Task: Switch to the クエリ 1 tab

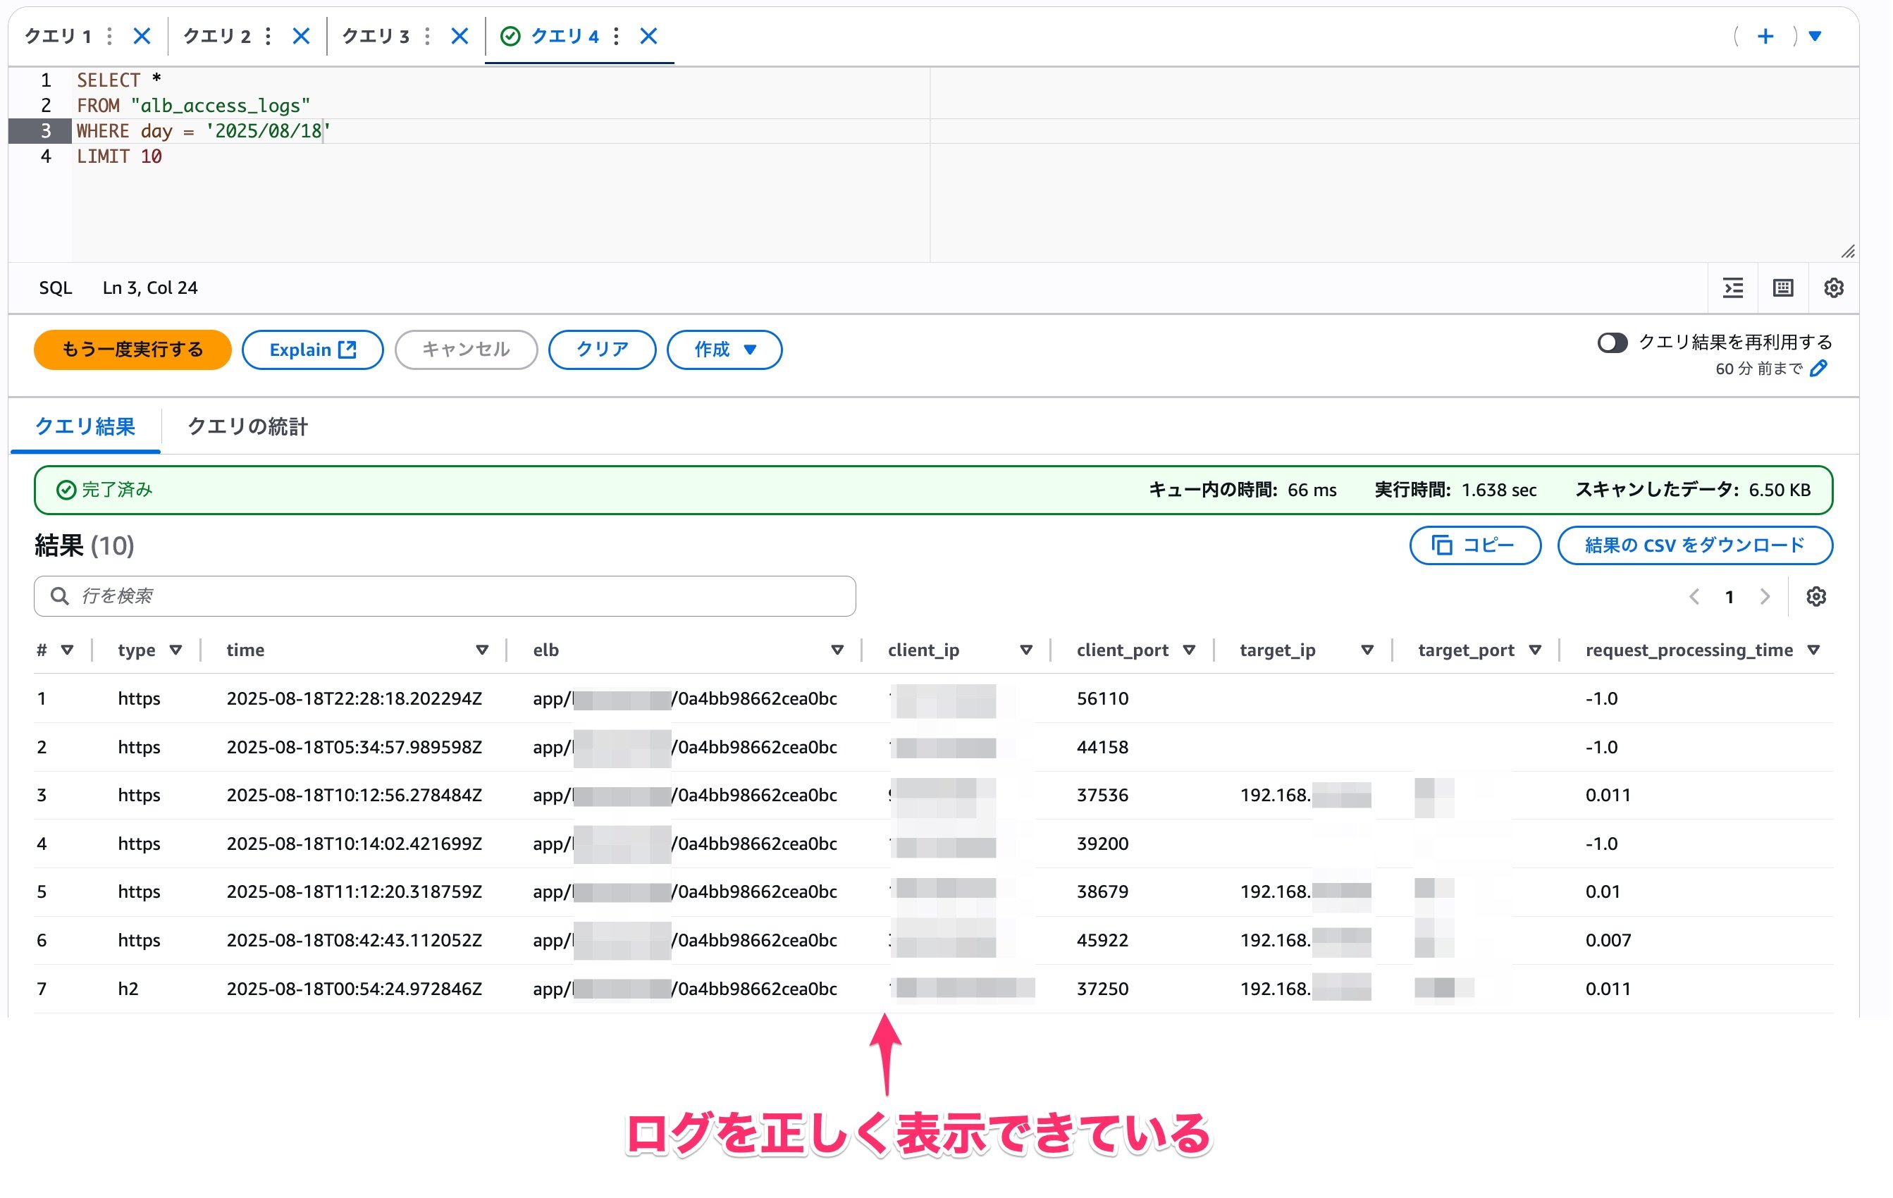Action: tap(58, 36)
